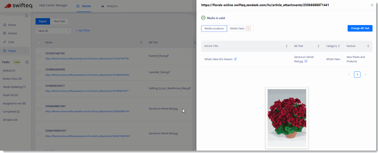Click the sidebar Articles icon
Viewport: 378px width, 153px height.
[5, 33]
